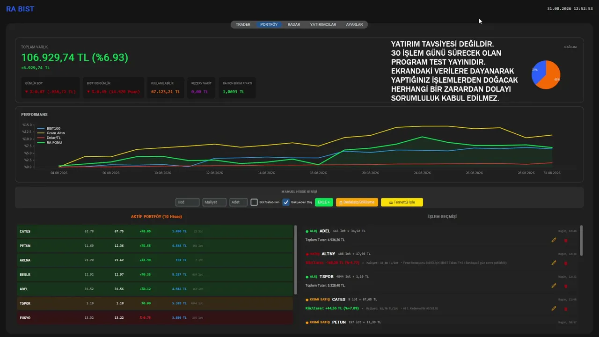Select the TSPOR row in the active portfolio
599x337 pixels.
click(x=155, y=303)
